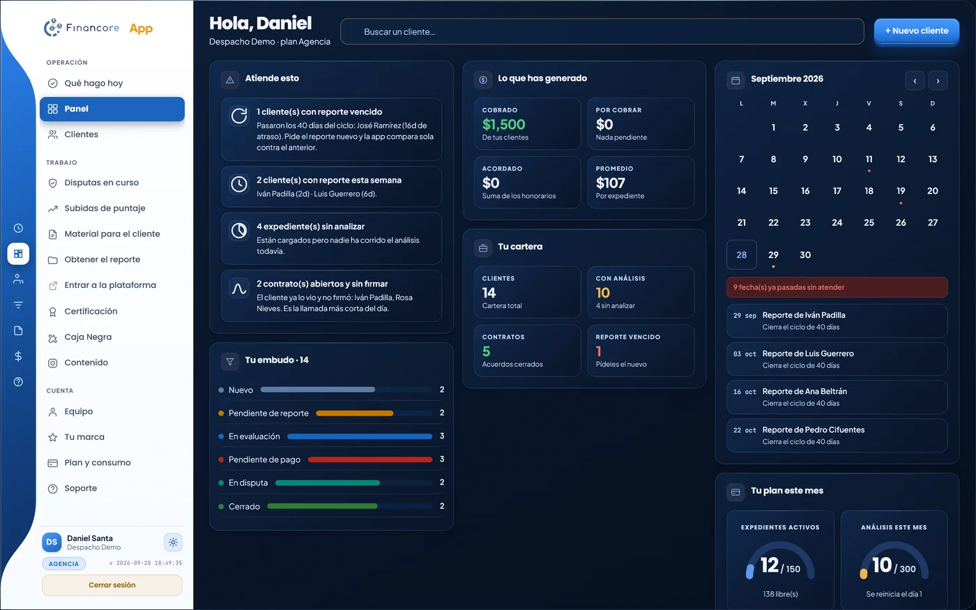Go to 'Disputas en curso'
Screen dimensions: 976x610
click(112, 183)
